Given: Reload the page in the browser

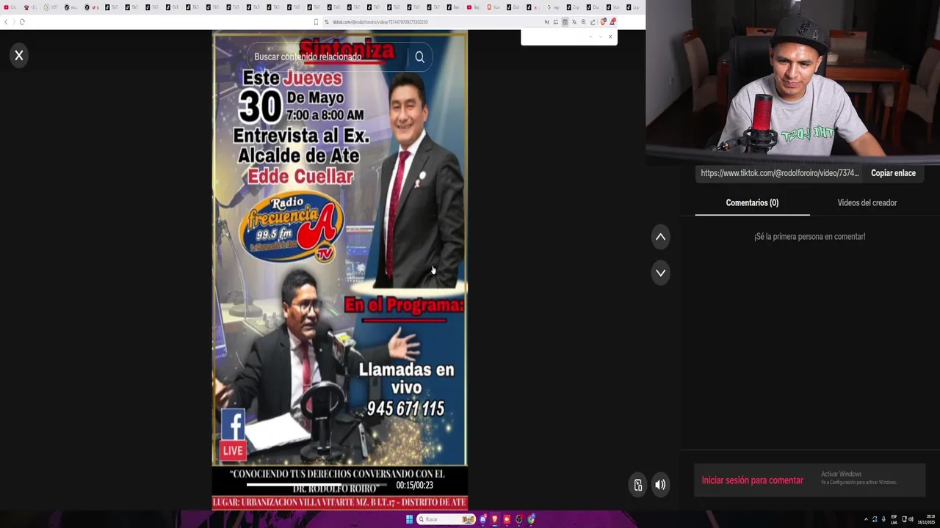Looking at the screenshot, I should tap(22, 22).
